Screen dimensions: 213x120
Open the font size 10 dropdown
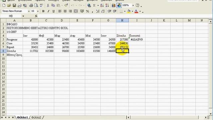point(38,11)
